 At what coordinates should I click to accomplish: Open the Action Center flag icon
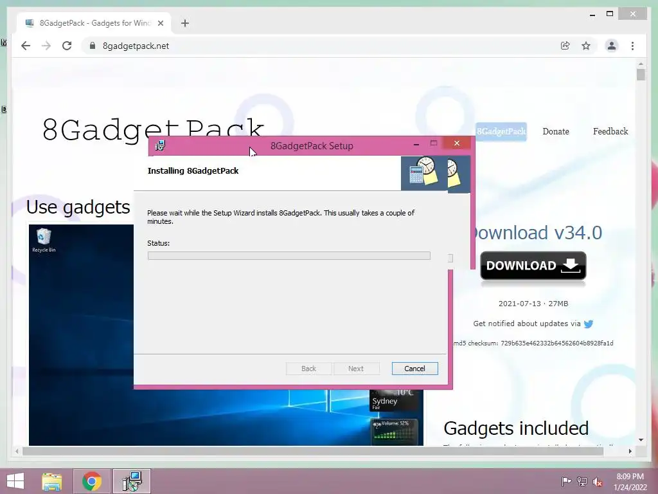click(566, 482)
